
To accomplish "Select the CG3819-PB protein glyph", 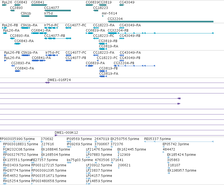I will (103, 71).
